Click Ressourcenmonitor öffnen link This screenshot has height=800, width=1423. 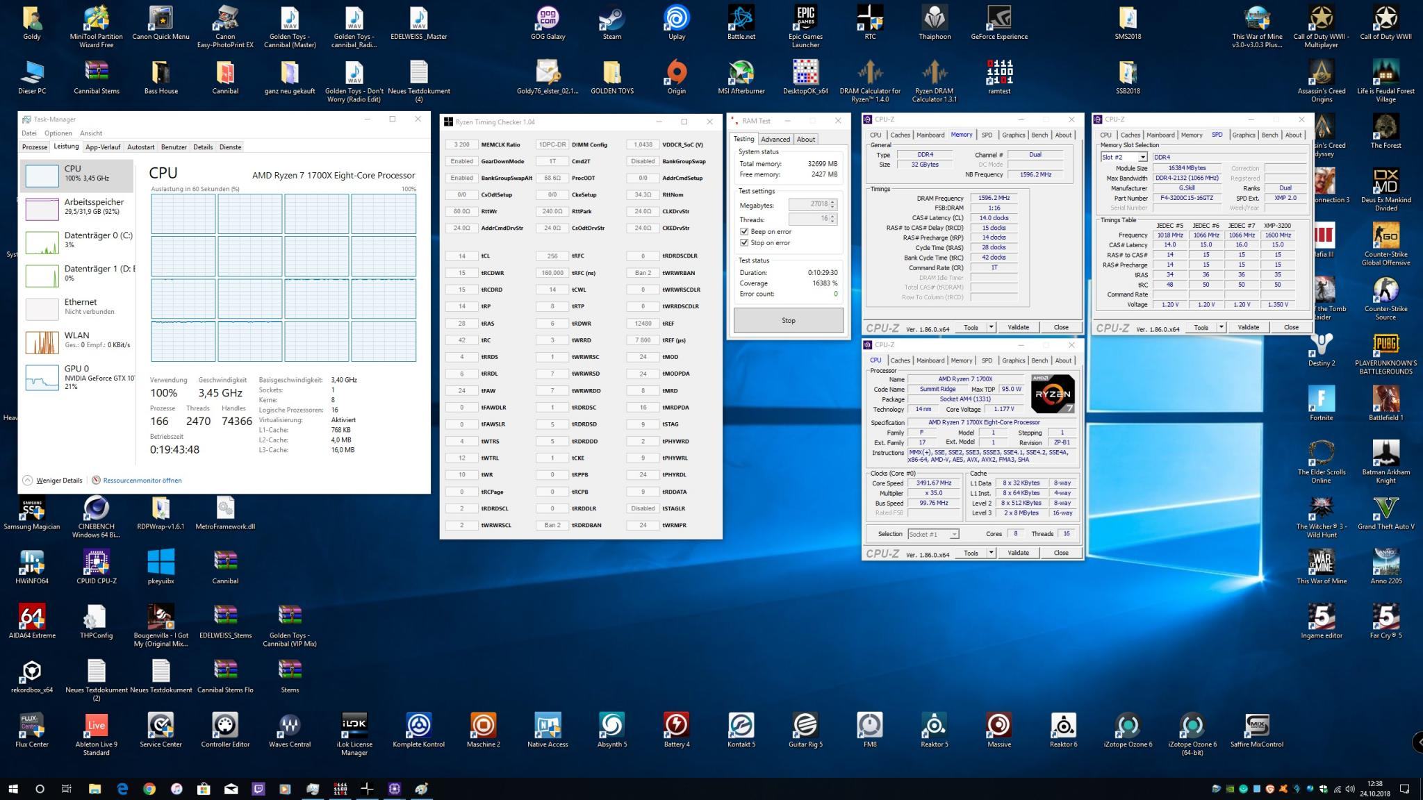(x=142, y=481)
